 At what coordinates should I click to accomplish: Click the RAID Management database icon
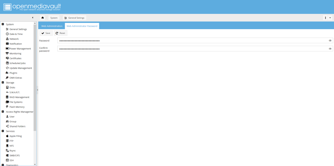(7, 97)
